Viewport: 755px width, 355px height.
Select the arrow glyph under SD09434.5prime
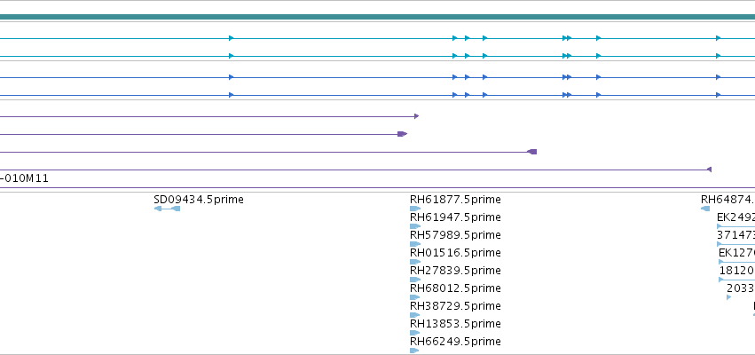167,209
